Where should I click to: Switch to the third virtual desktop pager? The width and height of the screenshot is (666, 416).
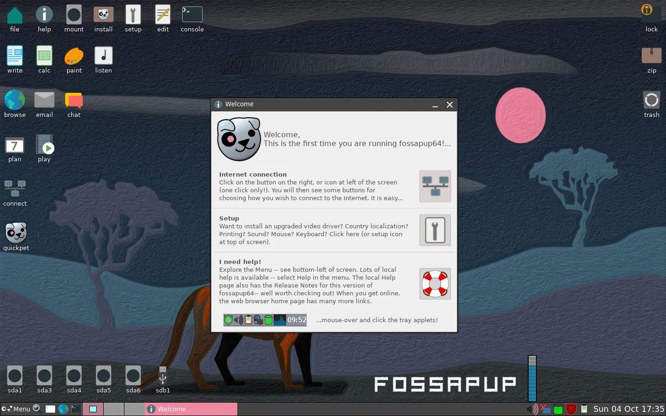pyautogui.click(x=134, y=409)
